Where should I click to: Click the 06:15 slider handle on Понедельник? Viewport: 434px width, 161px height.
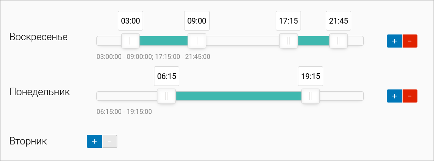[166, 96]
